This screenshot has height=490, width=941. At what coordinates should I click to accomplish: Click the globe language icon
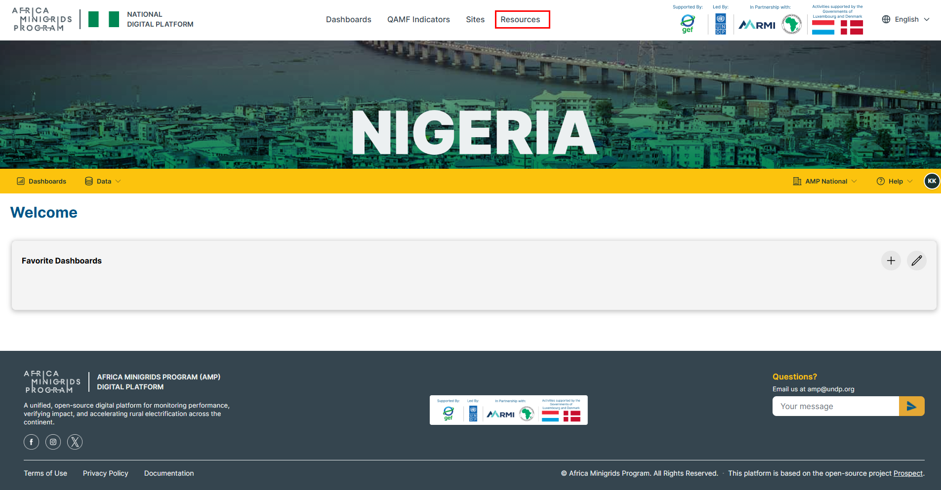[886, 19]
